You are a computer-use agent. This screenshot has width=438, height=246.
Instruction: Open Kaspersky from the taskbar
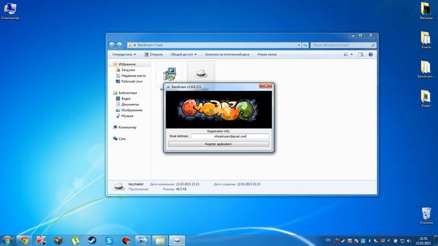coord(41,241)
